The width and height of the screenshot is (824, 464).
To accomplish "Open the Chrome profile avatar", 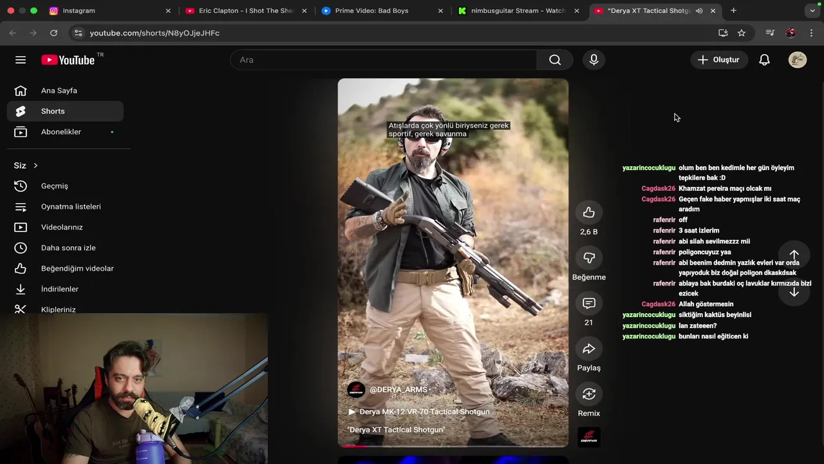I will click(x=791, y=33).
